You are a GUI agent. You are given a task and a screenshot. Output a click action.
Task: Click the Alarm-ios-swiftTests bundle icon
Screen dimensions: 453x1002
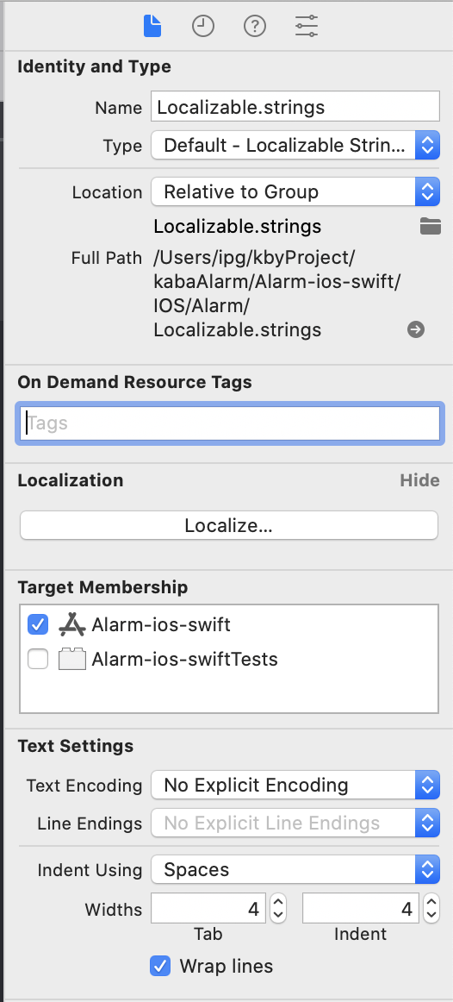[x=72, y=659]
